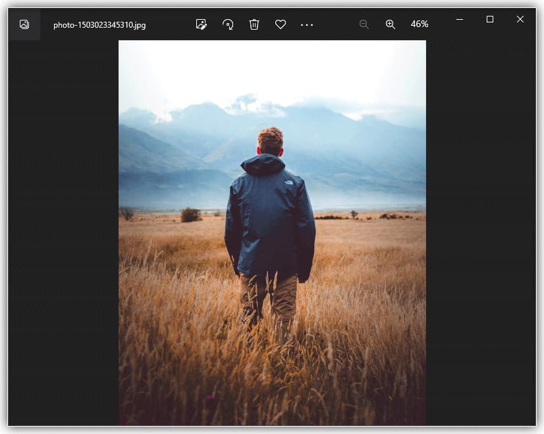Zoom out of the photo

(x=364, y=24)
